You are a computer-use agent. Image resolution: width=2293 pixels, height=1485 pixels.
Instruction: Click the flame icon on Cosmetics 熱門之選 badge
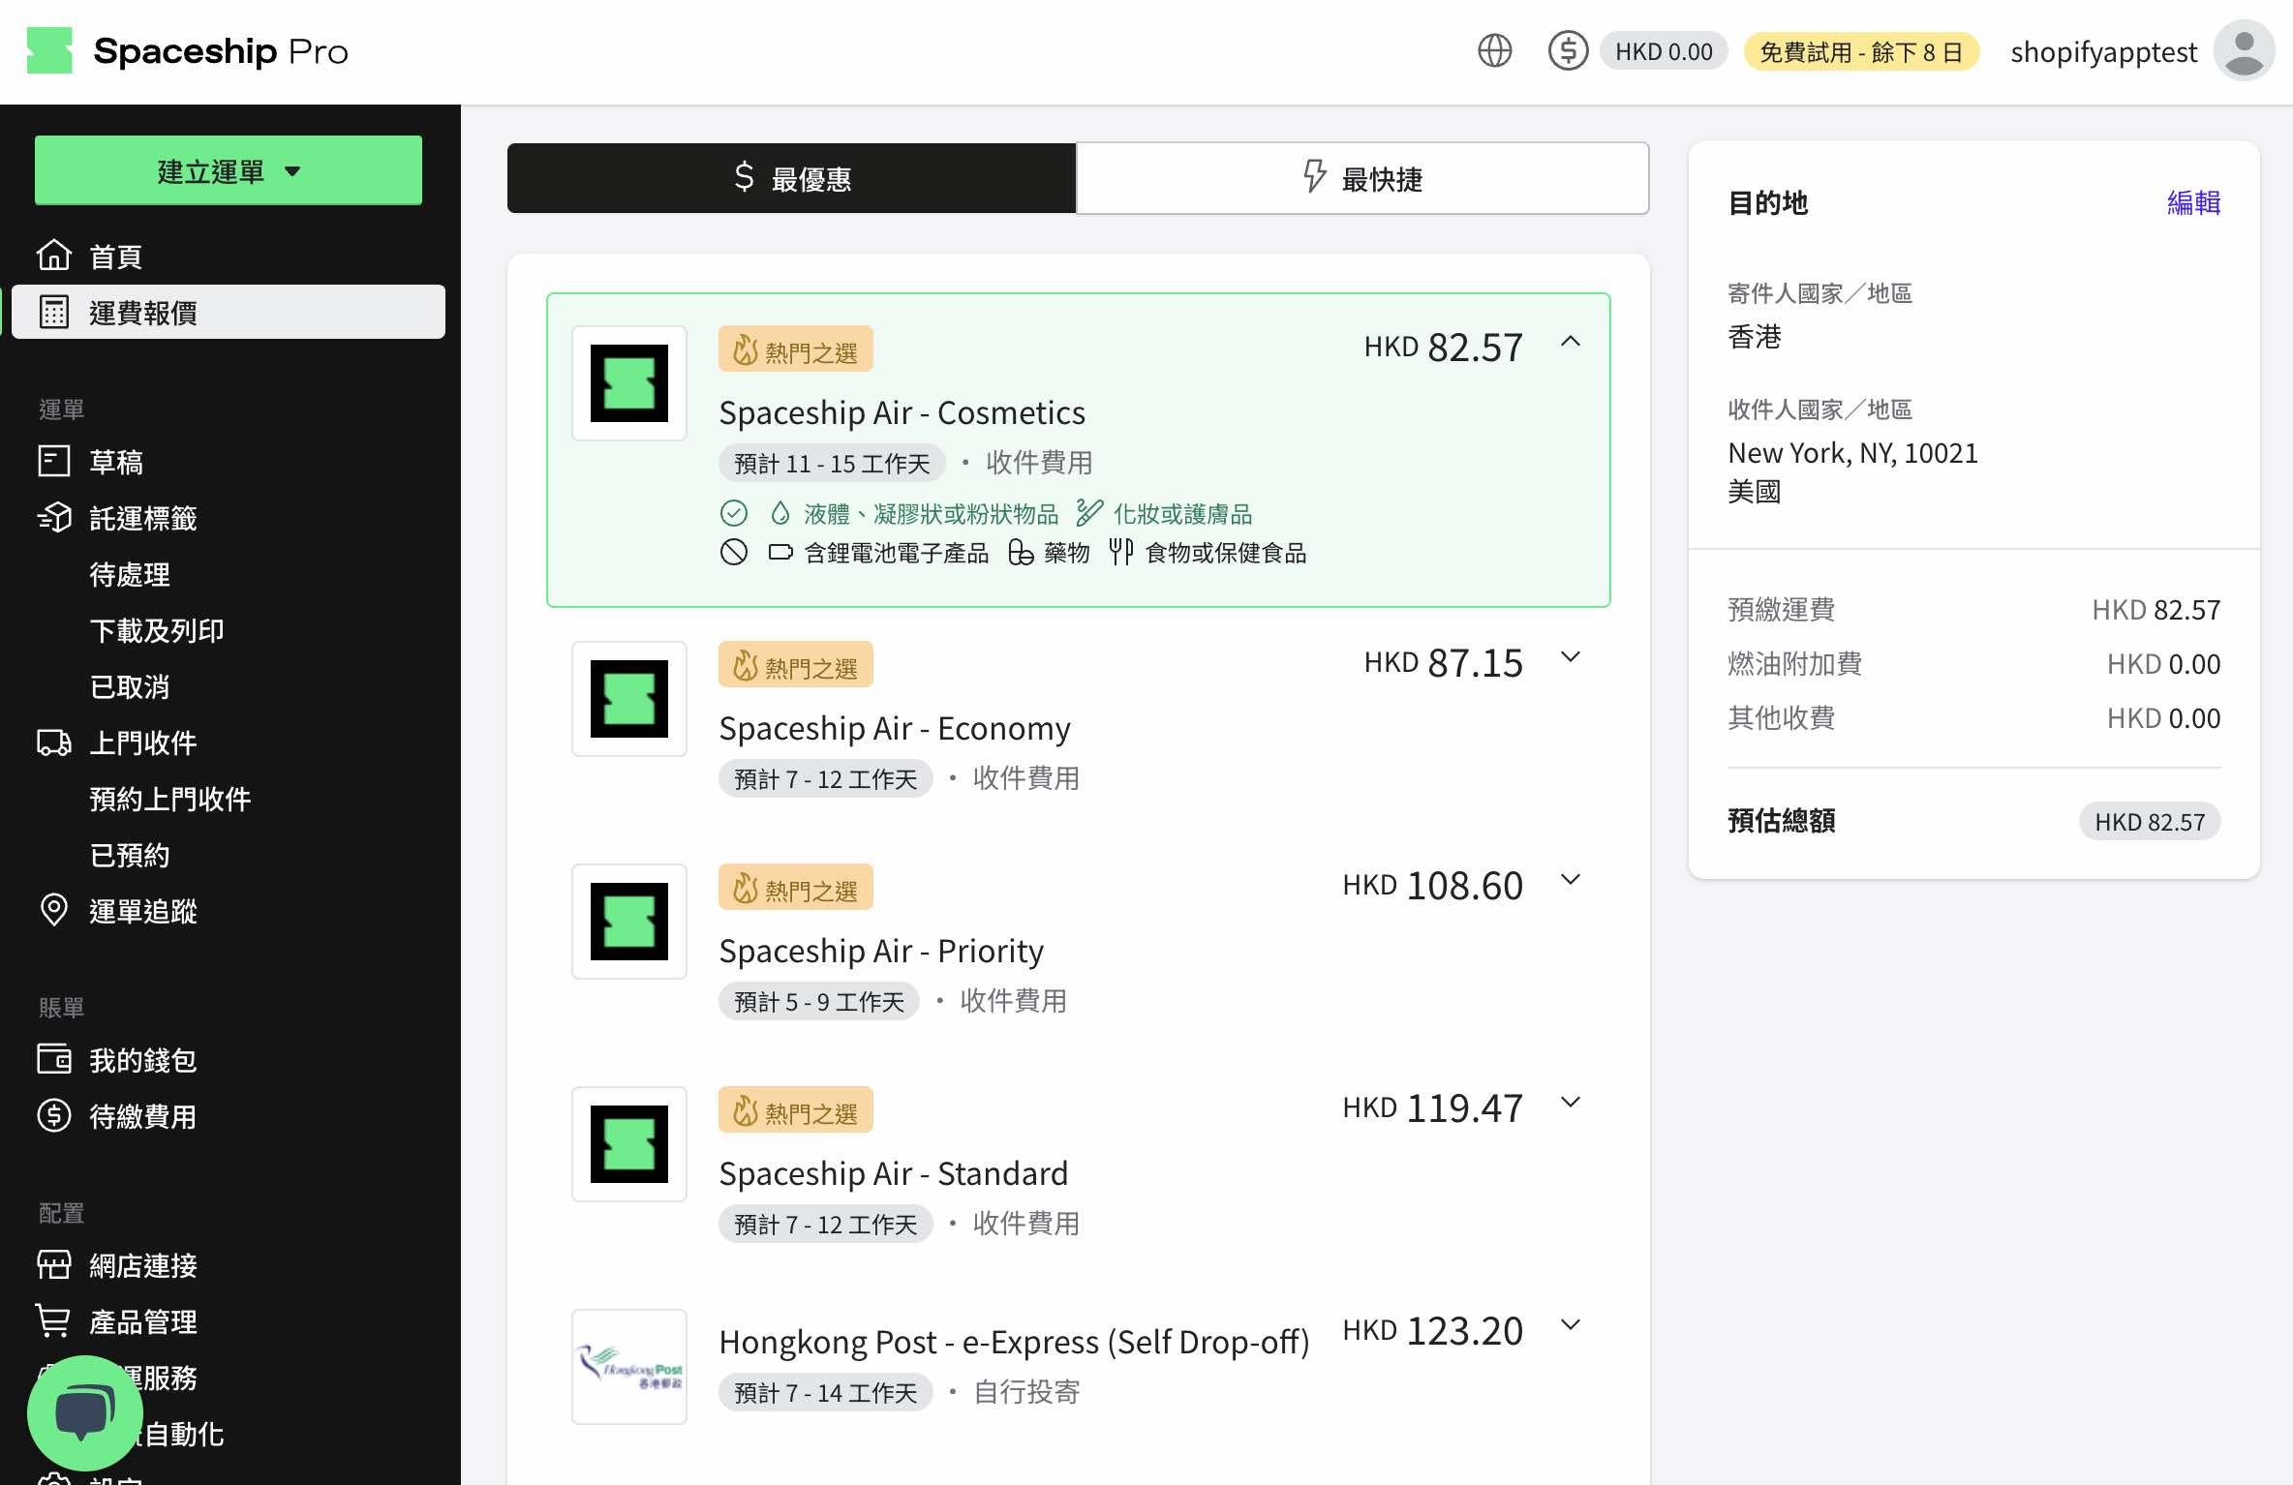point(745,349)
